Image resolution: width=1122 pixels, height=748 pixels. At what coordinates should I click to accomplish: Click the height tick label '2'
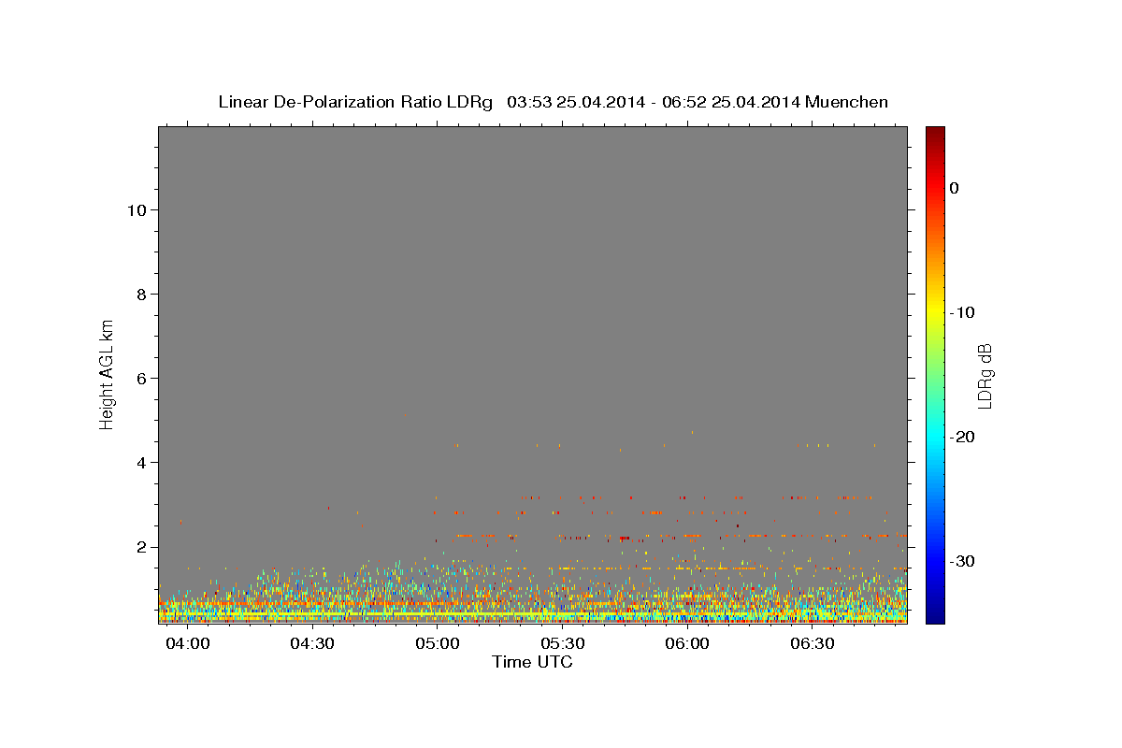(139, 546)
